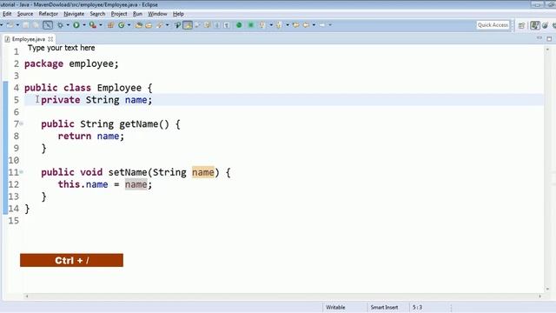Click the green Run button
The height and width of the screenshot is (313, 556).
coord(76,25)
